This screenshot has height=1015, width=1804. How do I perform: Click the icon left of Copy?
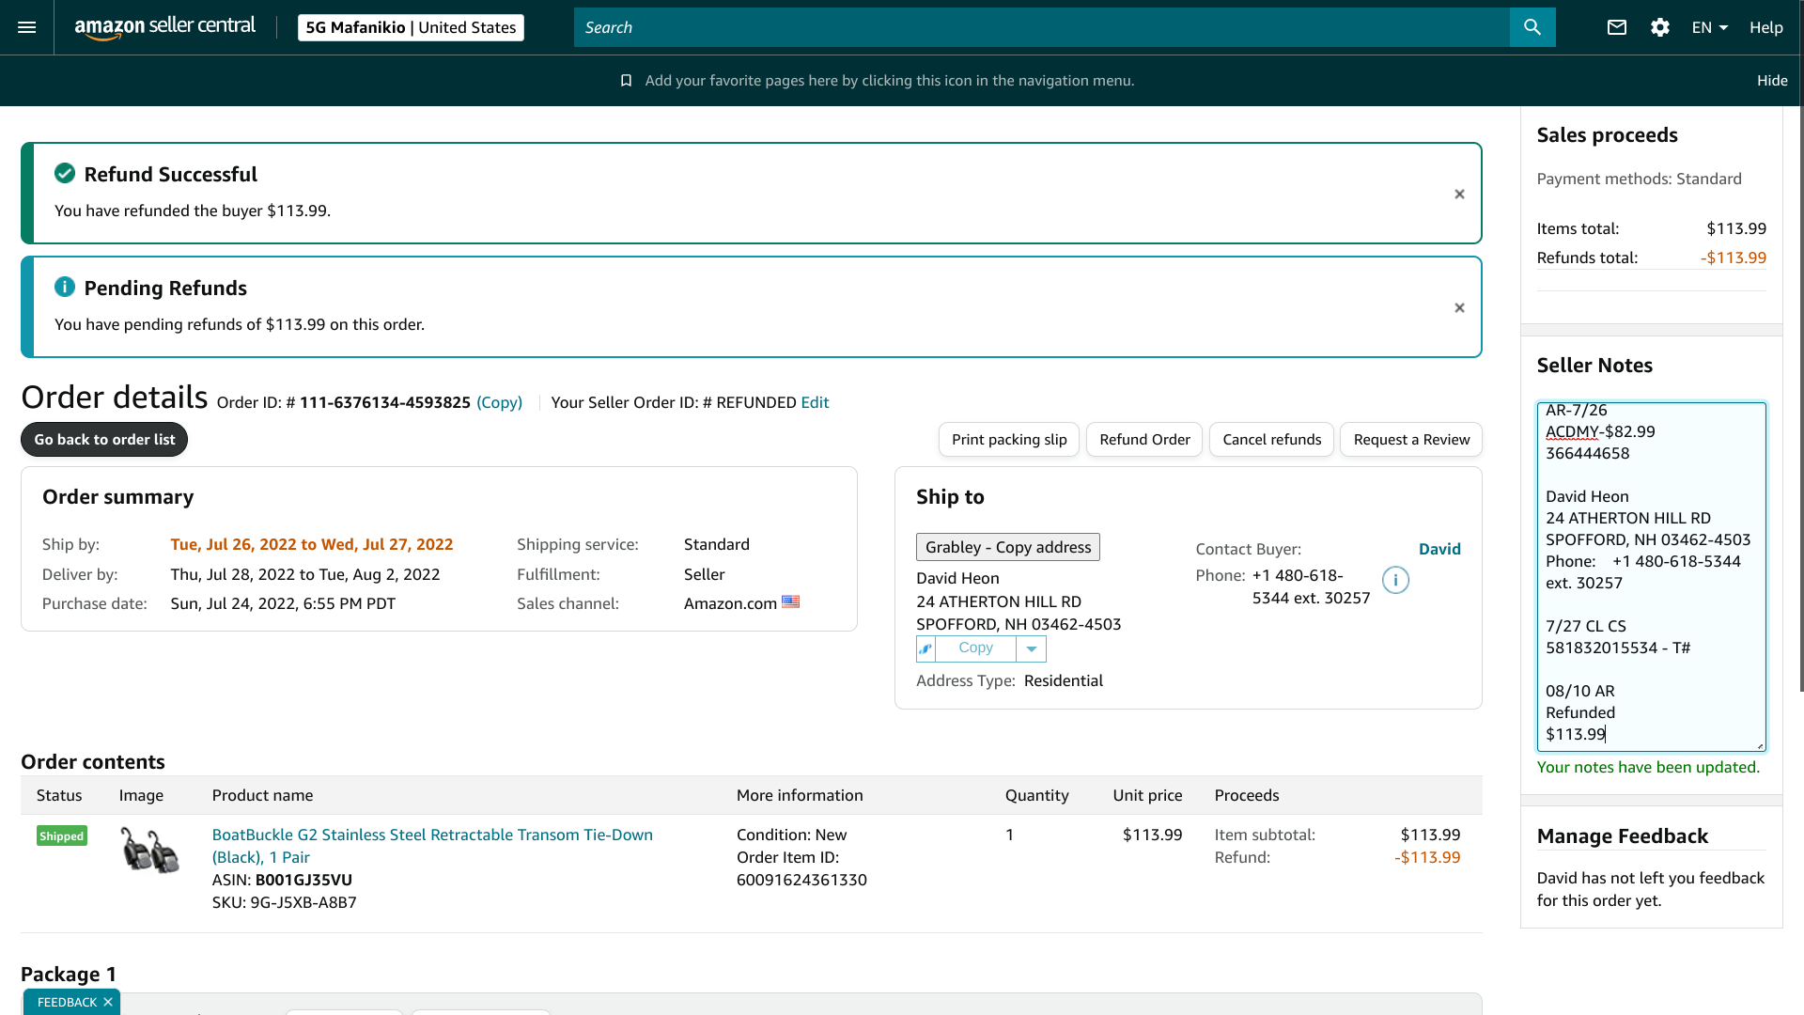(925, 648)
